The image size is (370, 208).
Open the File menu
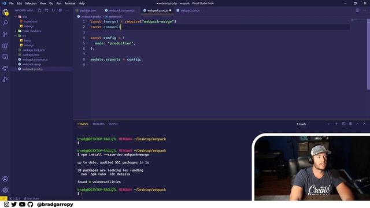pyautogui.click(x=12, y=3)
